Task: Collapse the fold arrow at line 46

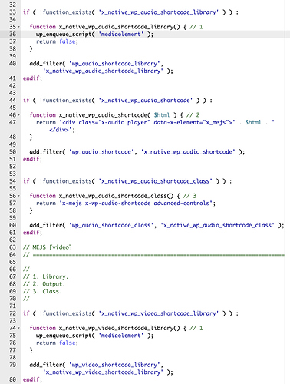Action: (18, 115)
